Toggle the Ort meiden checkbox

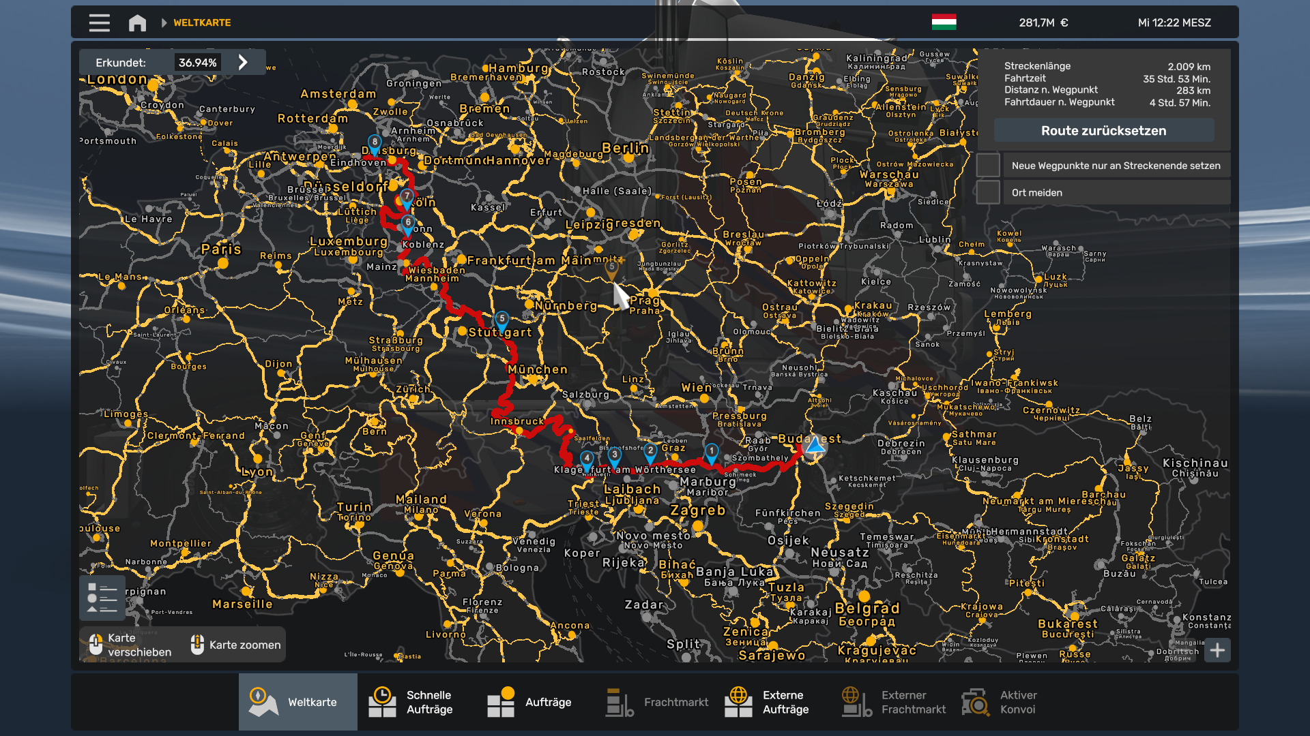click(988, 193)
